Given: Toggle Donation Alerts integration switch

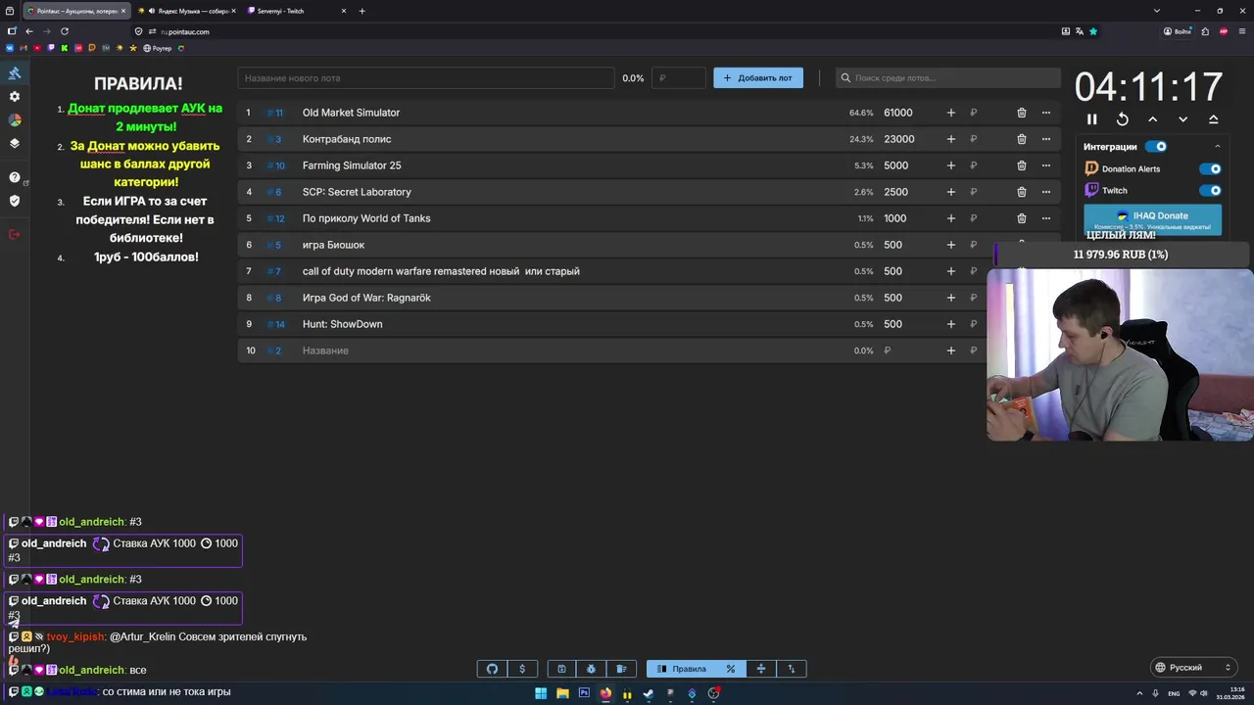Looking at the screenshot, I should point(1210,168).
